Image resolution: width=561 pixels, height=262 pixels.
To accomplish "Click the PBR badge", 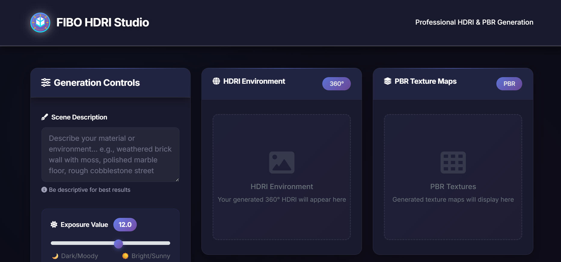I will [x=509, y=84].
